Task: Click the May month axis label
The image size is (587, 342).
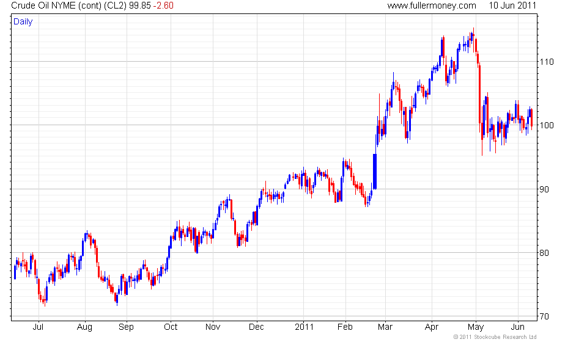Action: [476, 327]
